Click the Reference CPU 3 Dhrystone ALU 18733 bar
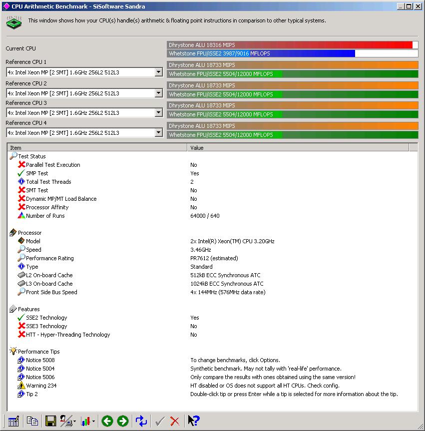Viewport: 425px width, 431px height. click(x=293, y=105)
